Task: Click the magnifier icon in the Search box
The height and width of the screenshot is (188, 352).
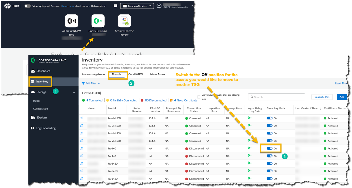Action: click(x=251, y=97)
